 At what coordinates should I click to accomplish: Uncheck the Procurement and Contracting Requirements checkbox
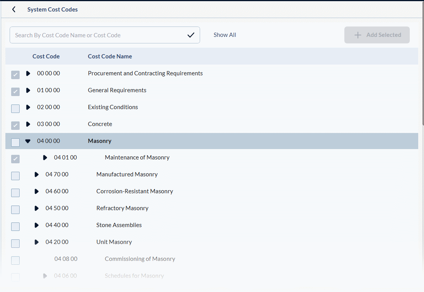[15, 75]
